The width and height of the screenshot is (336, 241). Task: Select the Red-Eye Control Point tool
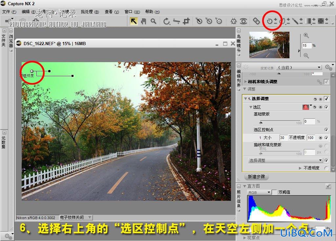[x=243, y=21]
